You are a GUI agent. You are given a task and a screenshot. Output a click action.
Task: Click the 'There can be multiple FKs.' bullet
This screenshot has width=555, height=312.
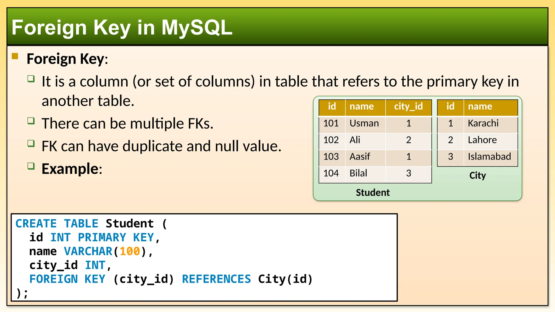pos(127,123)
